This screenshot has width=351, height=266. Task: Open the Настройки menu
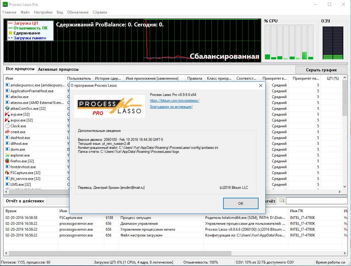[43, 12]
